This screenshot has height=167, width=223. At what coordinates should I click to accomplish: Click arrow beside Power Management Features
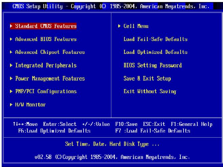(x=11, y=78)
